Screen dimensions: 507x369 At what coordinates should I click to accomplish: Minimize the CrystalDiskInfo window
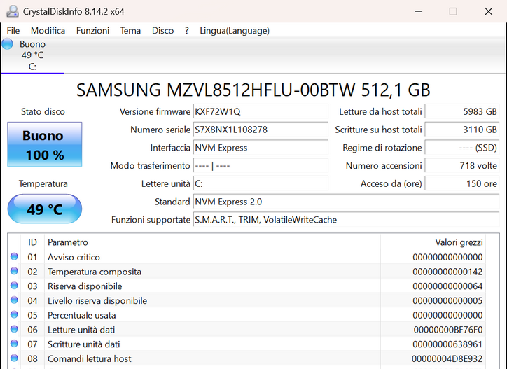pyautogui.click(x=418, y=11)
